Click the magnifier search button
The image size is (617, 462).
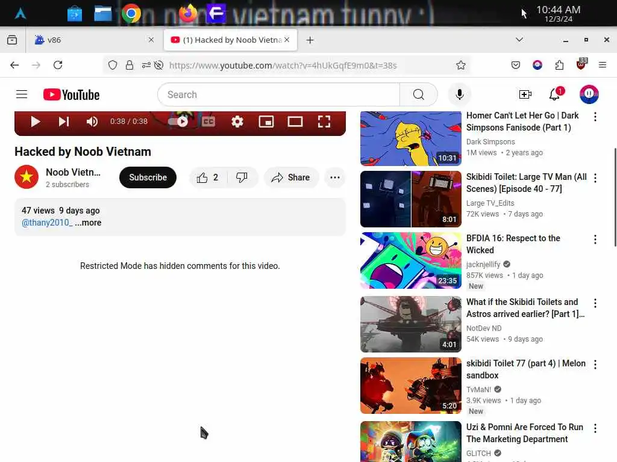pos(419,94)
